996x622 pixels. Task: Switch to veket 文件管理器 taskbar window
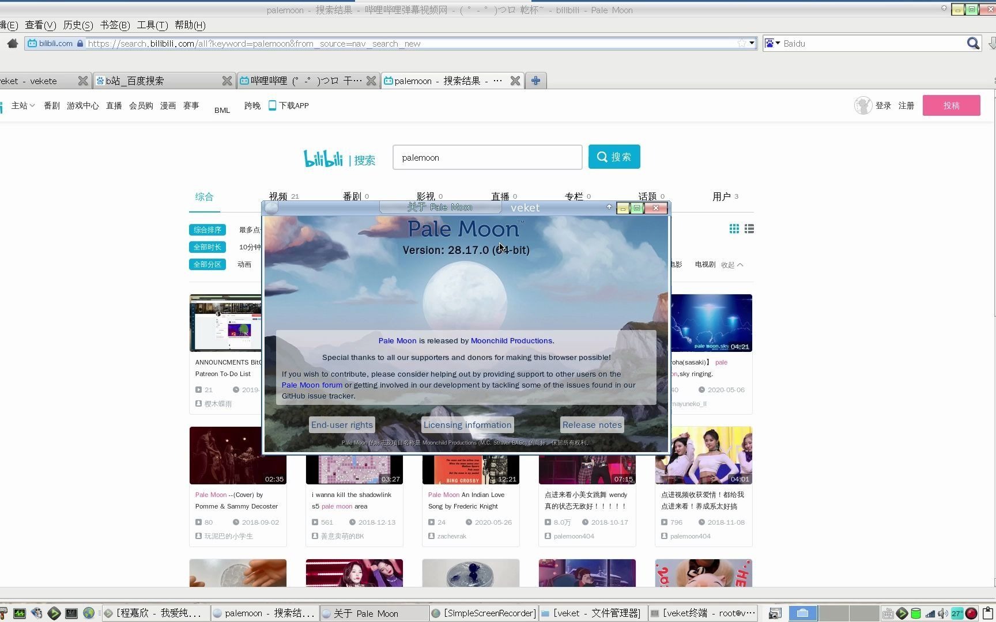(593, 613)
